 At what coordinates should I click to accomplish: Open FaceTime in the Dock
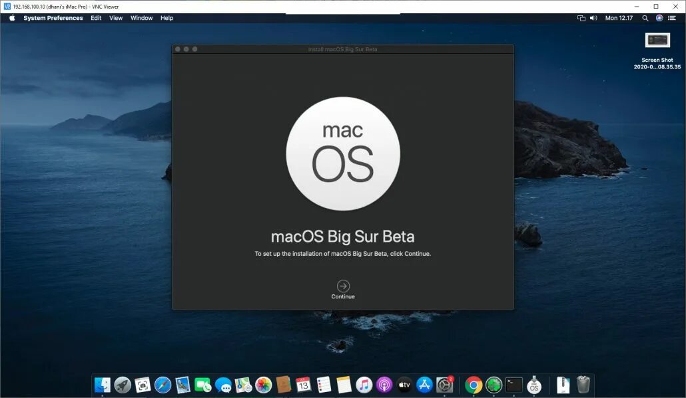203,385
